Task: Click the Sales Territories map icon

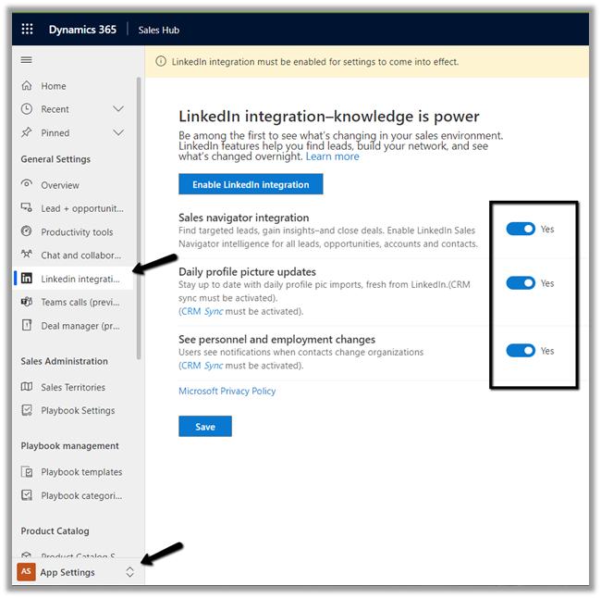Action: click(27, 387)
